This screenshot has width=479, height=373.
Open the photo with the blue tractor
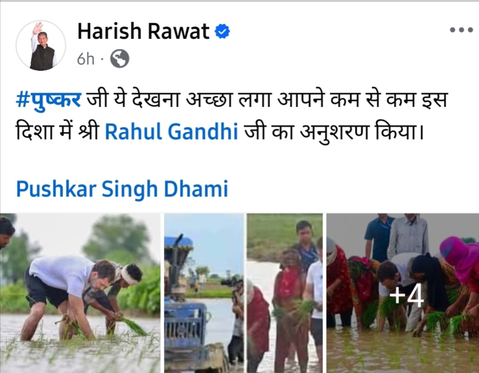click(204, 293)
